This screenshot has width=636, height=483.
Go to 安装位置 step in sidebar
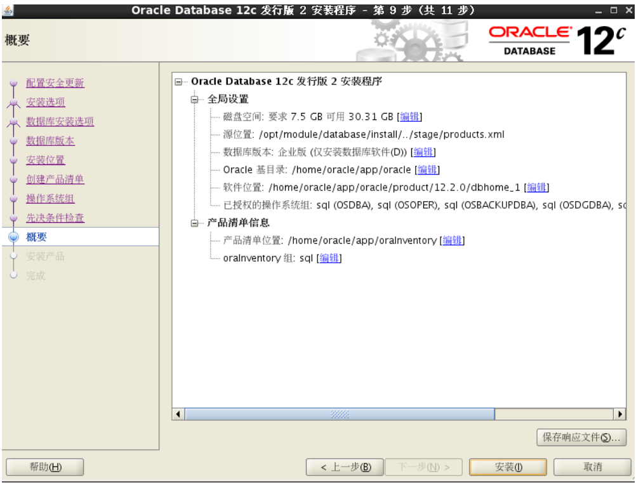click(x=46, y=160)
